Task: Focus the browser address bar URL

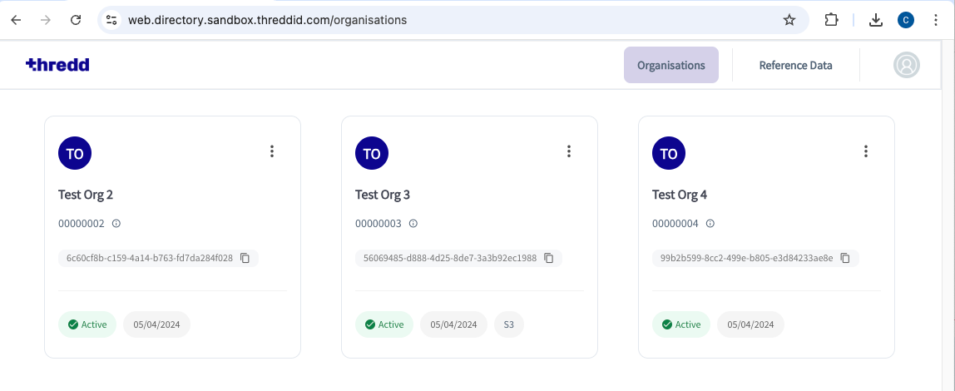Action: coord(267,20)
